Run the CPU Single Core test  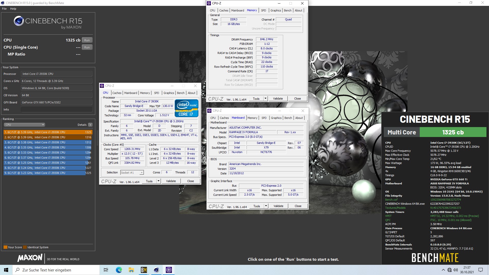tap(87, 47)
